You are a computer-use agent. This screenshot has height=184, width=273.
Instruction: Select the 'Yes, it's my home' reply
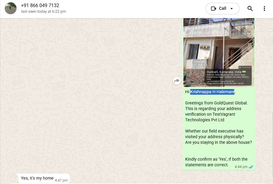37,178
